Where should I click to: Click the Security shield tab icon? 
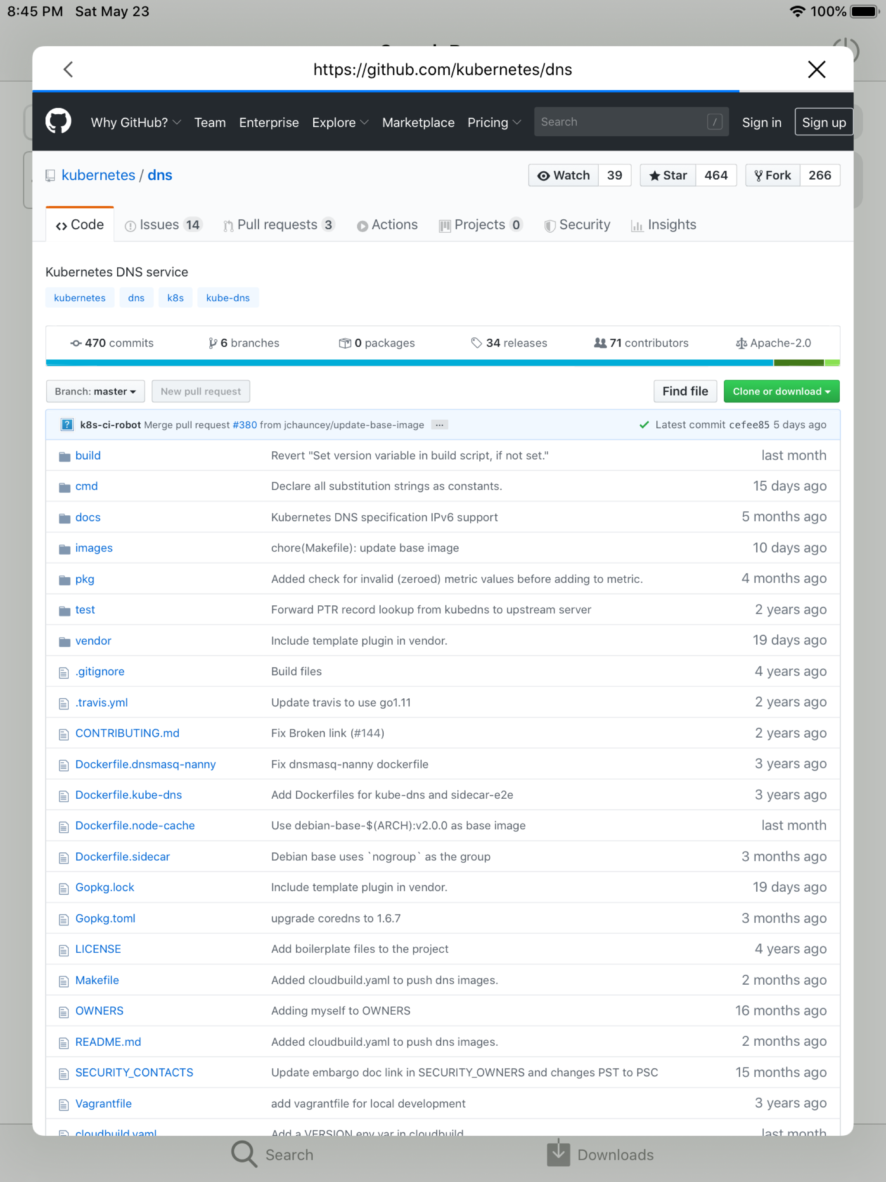550,225
